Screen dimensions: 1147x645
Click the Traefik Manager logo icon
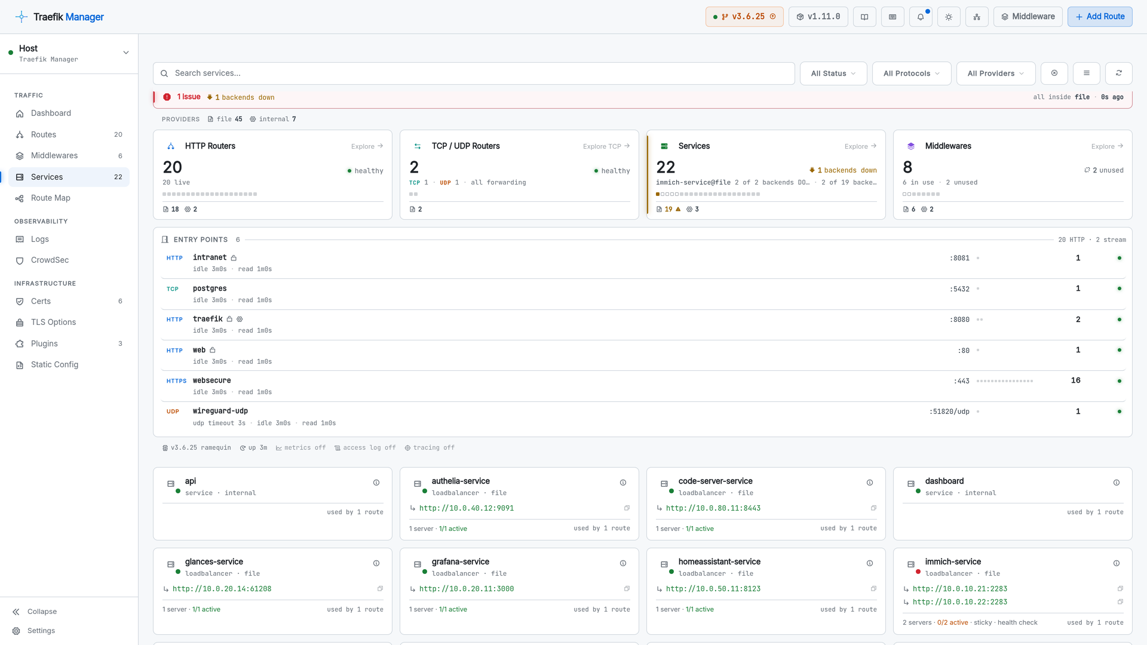tap(22, 17)
